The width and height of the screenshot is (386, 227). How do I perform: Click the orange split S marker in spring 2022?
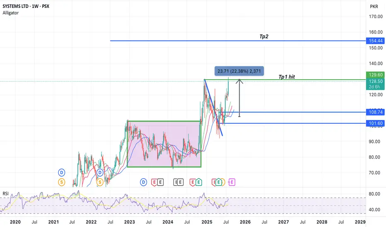pyautogui.click(x=100, y=182)
